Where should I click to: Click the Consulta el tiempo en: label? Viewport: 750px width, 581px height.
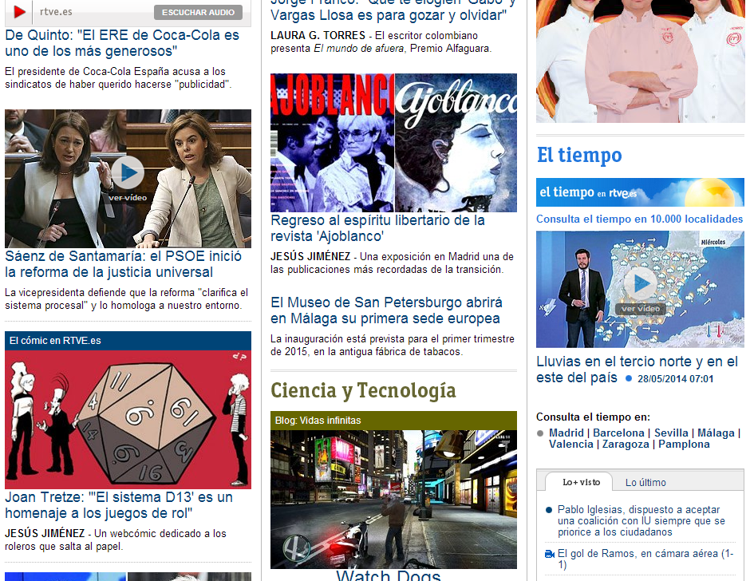(593, 417)
